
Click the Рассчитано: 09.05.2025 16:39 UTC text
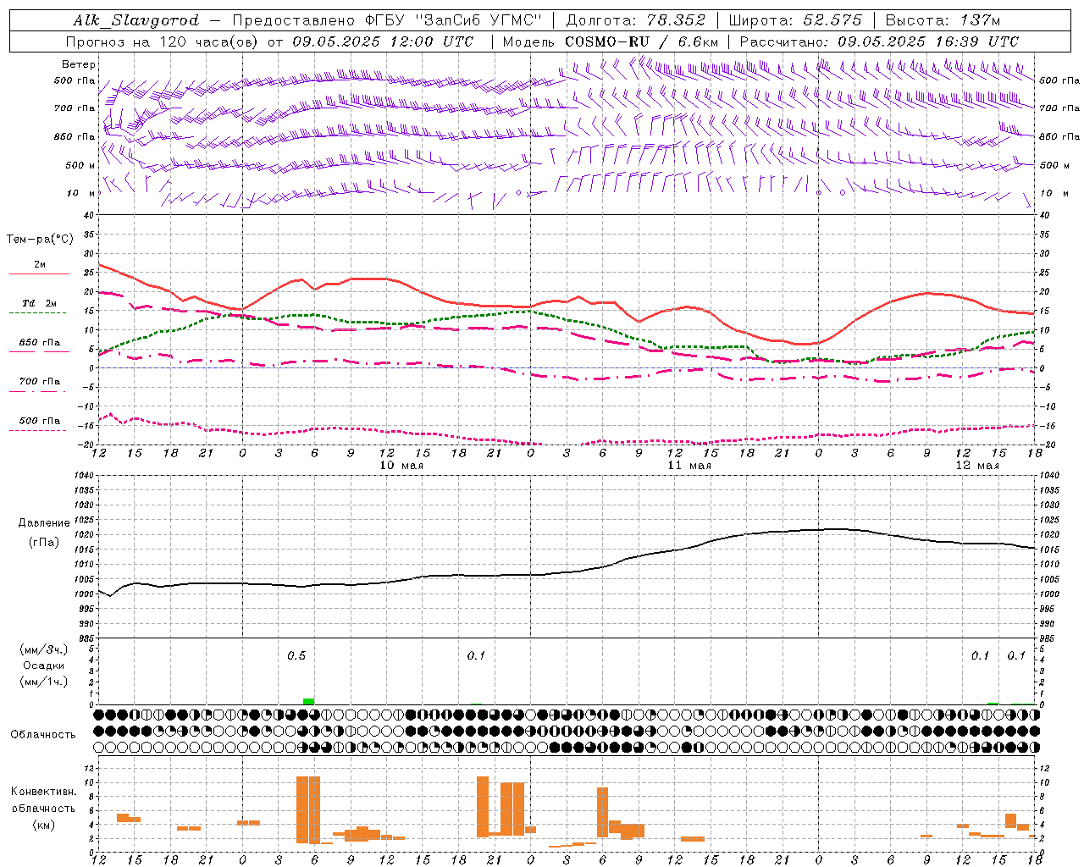879,41
